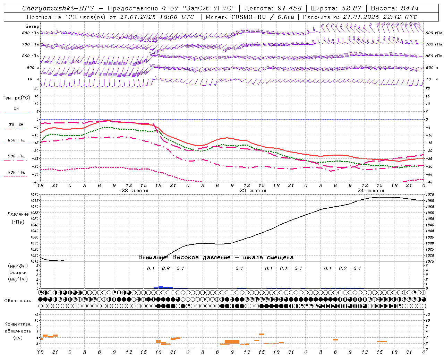Click the '500 м' wind level label on the left
Viewport: 444px width, 355px height.
33,68
